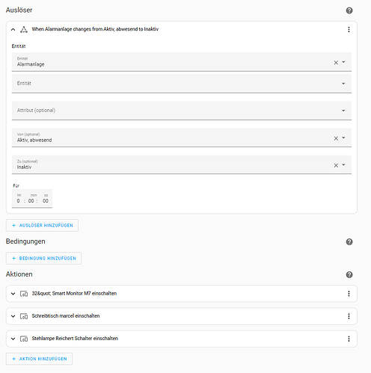Open three-dot menu of Alarmanlage trigger
The height and width of the screenshot is (373, 371).
click(x=349, y=29)
